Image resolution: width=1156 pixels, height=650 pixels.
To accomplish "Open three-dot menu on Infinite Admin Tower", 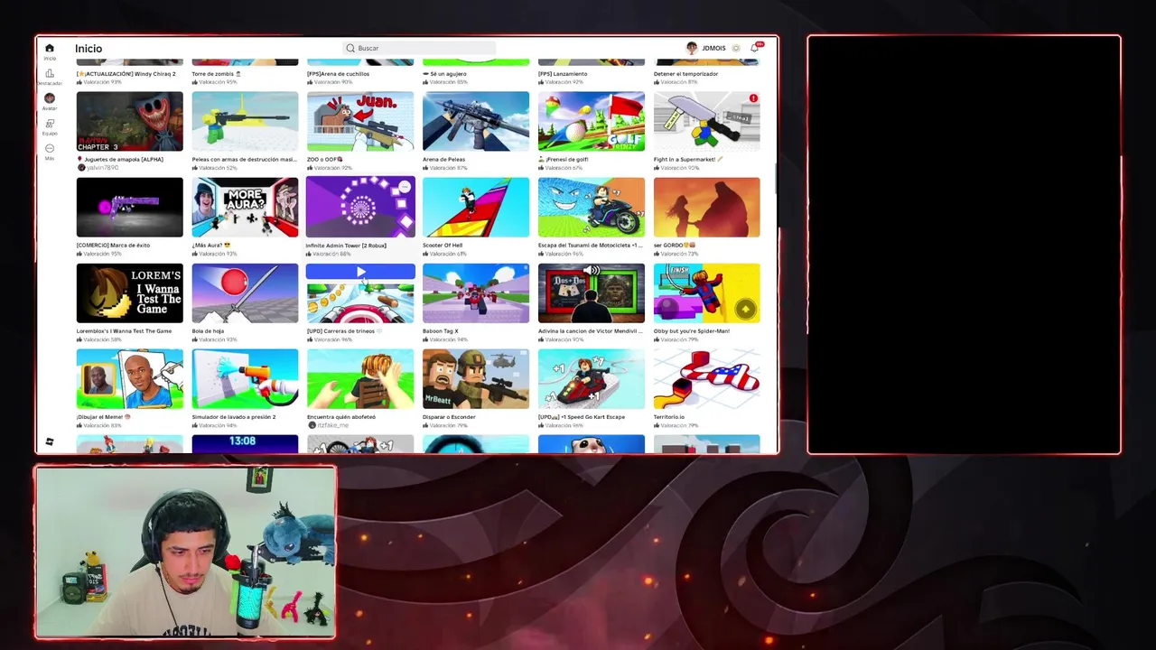I will [x=405, y=187].
